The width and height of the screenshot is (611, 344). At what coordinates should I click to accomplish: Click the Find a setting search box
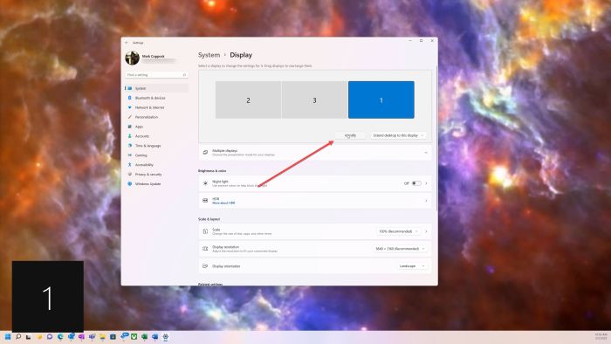[x=156, y=74]
